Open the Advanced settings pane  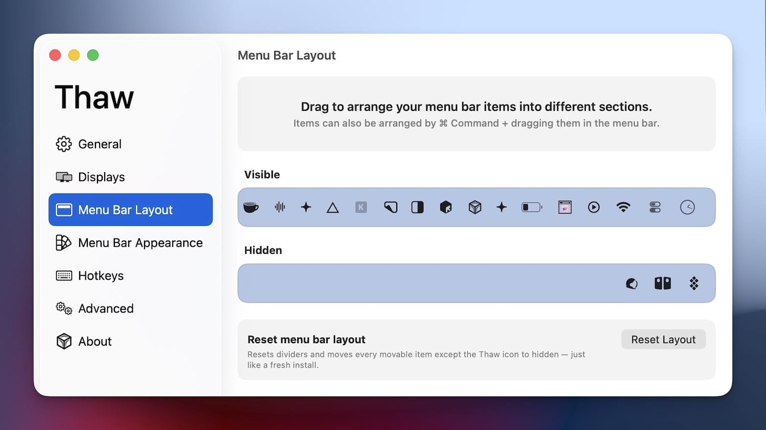[131, 308]
